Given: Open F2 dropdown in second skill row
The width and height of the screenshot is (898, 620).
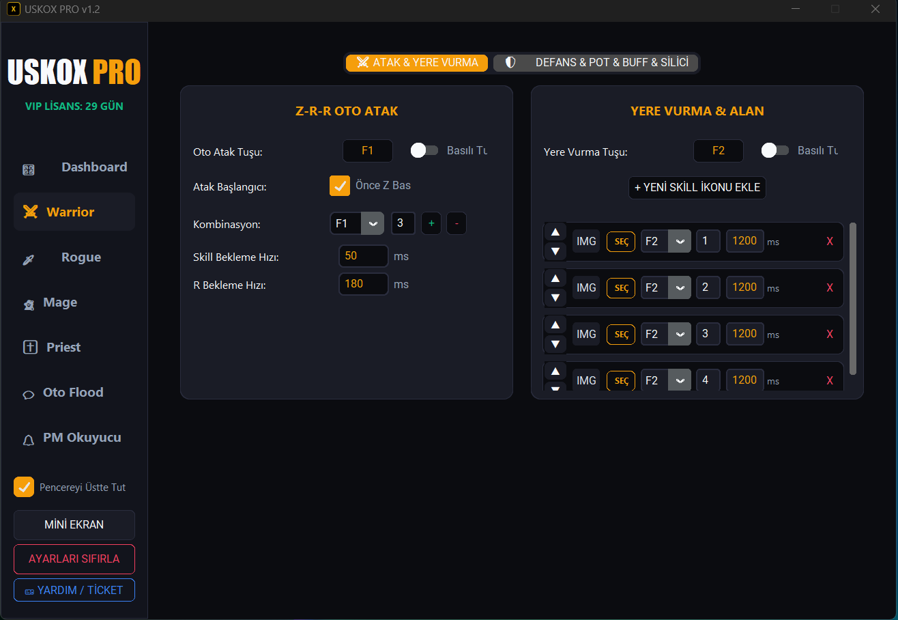Looking at the screenshot, I should [x=679, y=287].
